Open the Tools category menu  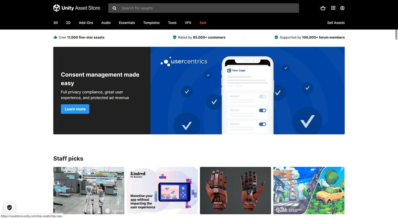point(172,23)
